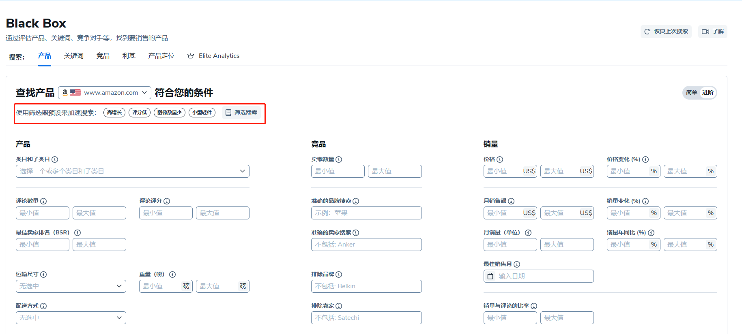Click info icon beside 最佳卖家排名 (BSR)

point(77,233)
